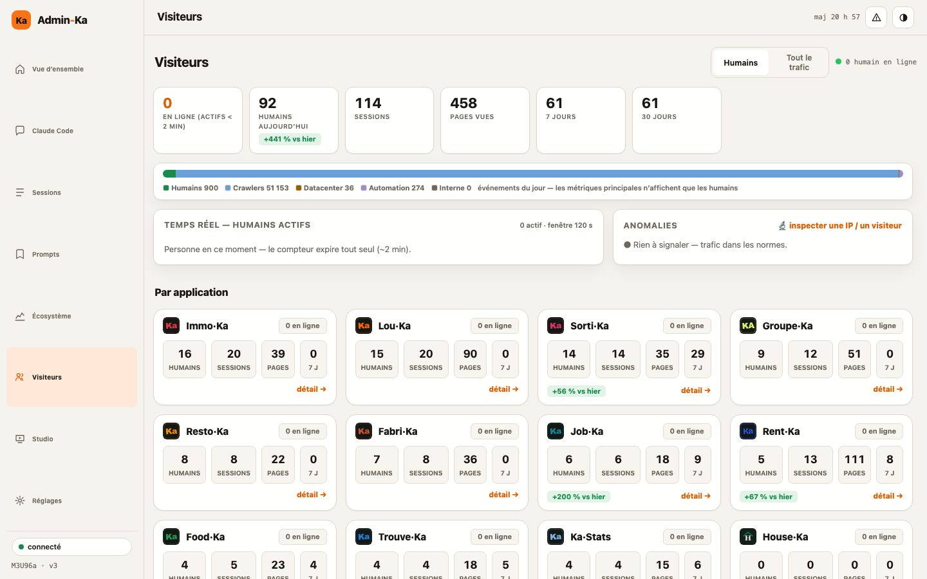Click the Admin-Ka orange logo icon

click(x=21, y=20)
